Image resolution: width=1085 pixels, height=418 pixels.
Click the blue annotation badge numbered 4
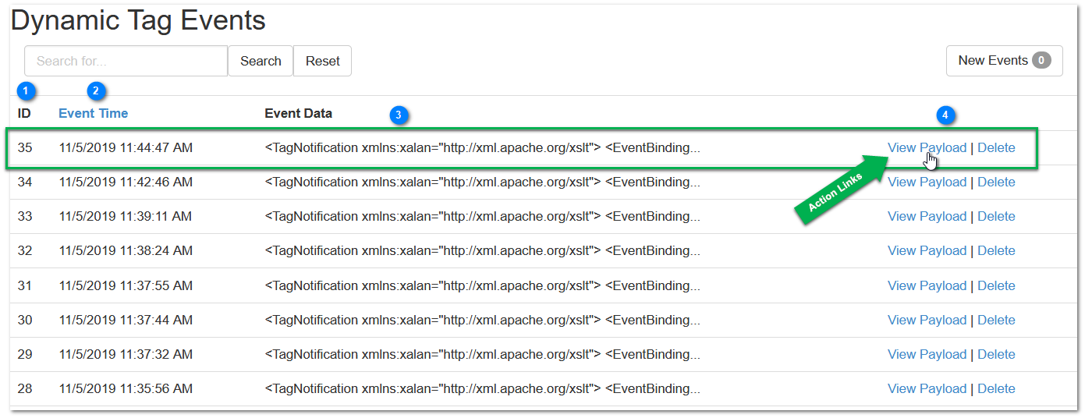pyautogui.click(x=945, y=115)
